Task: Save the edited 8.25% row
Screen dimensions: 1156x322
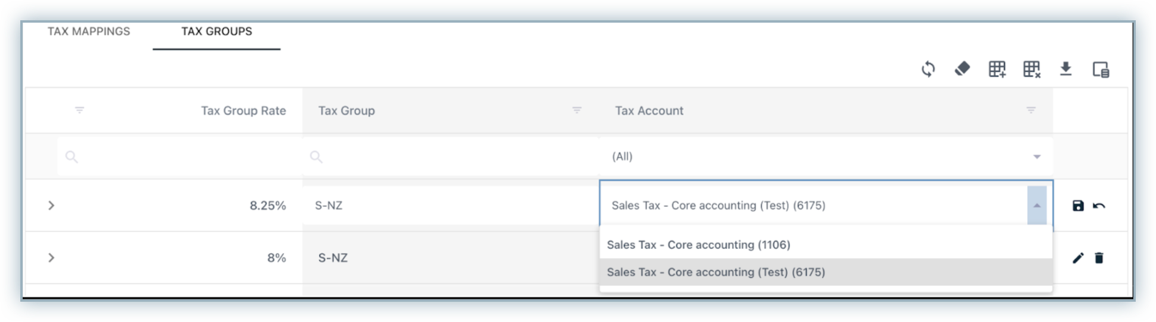Action: [1078, 206]
